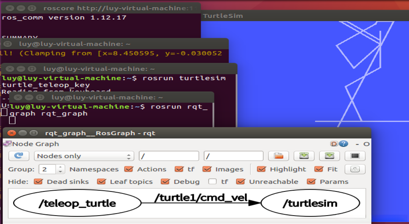Select the /turtlesim node in the graph
This screenshot has height=224, width=409.
[310, 203]
